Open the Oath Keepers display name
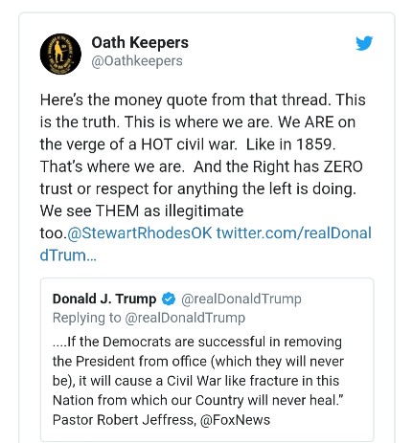413x443 pixels. coord(140,42)
